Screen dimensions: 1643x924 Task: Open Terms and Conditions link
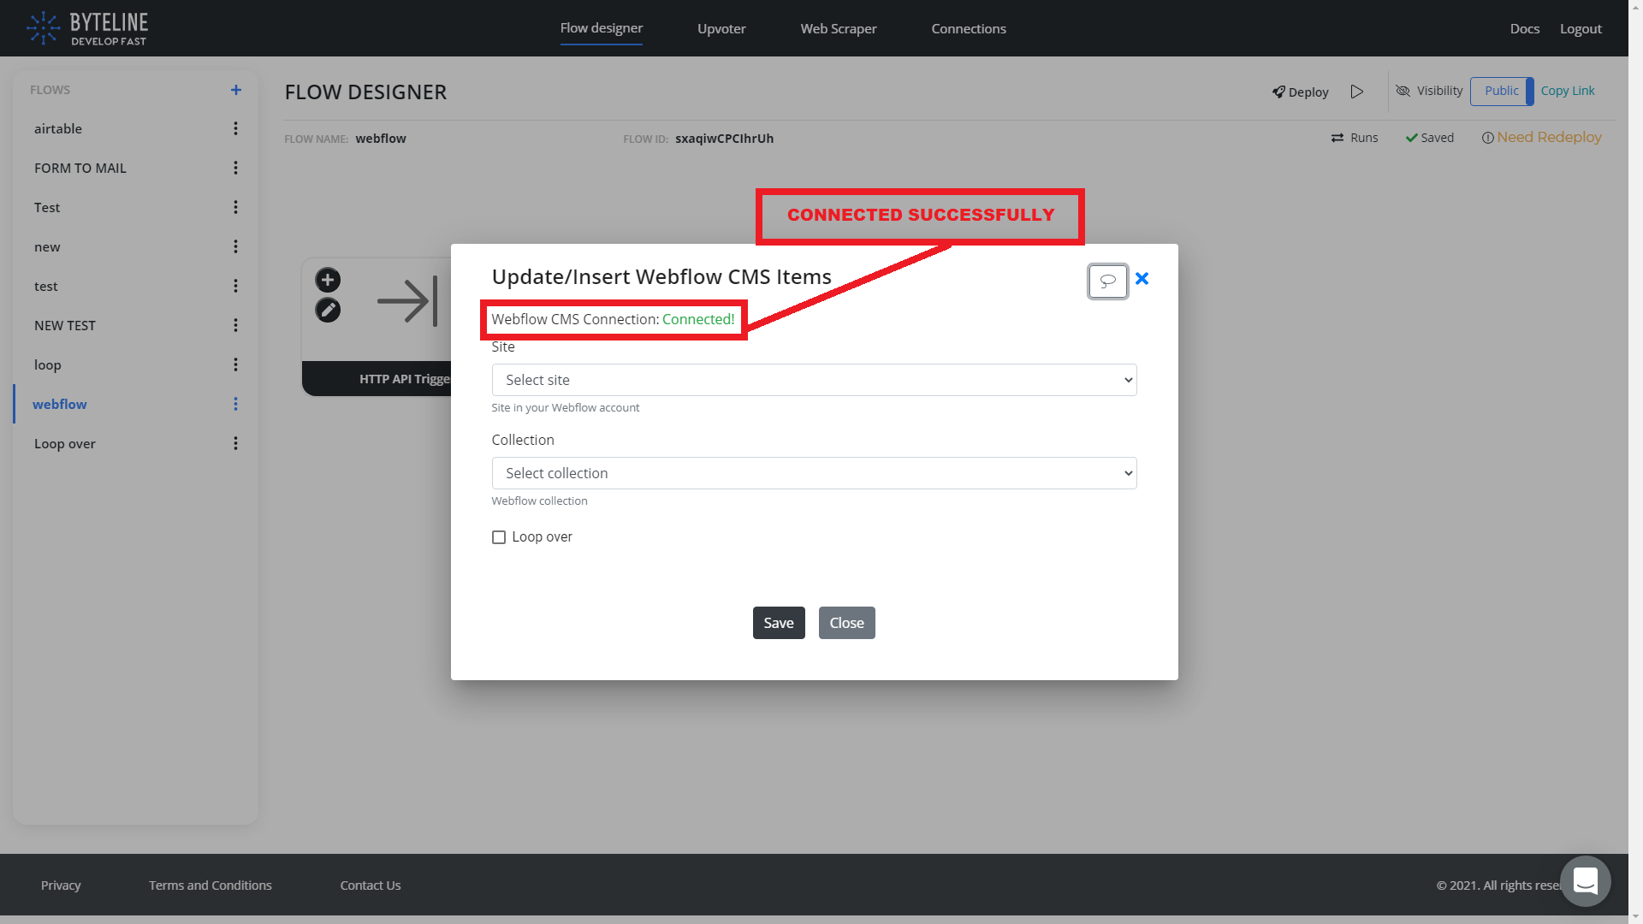pos(211,885)
